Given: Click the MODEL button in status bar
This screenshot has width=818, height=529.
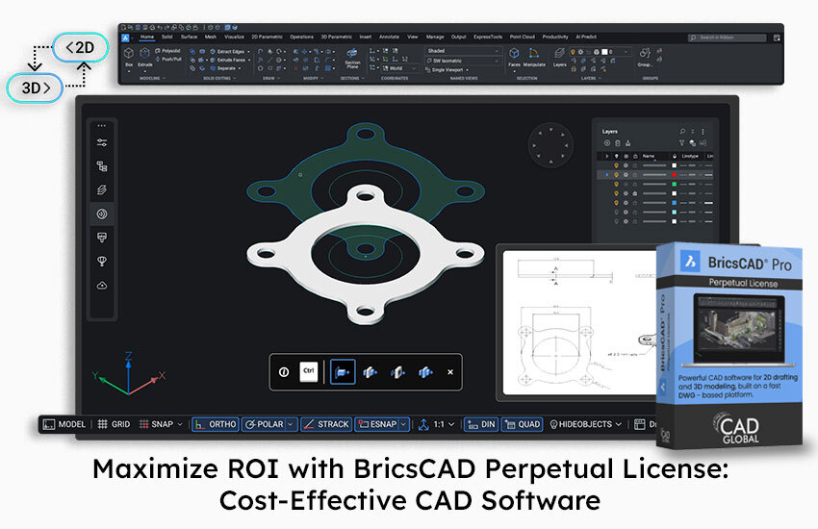Looking at the screenshot, I should point(64,424).
